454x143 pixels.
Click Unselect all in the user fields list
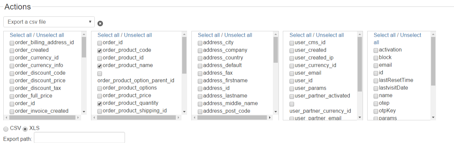[x=330, y=35]
